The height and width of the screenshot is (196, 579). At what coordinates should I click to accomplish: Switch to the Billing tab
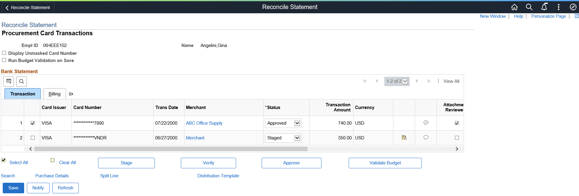point(55,94)
